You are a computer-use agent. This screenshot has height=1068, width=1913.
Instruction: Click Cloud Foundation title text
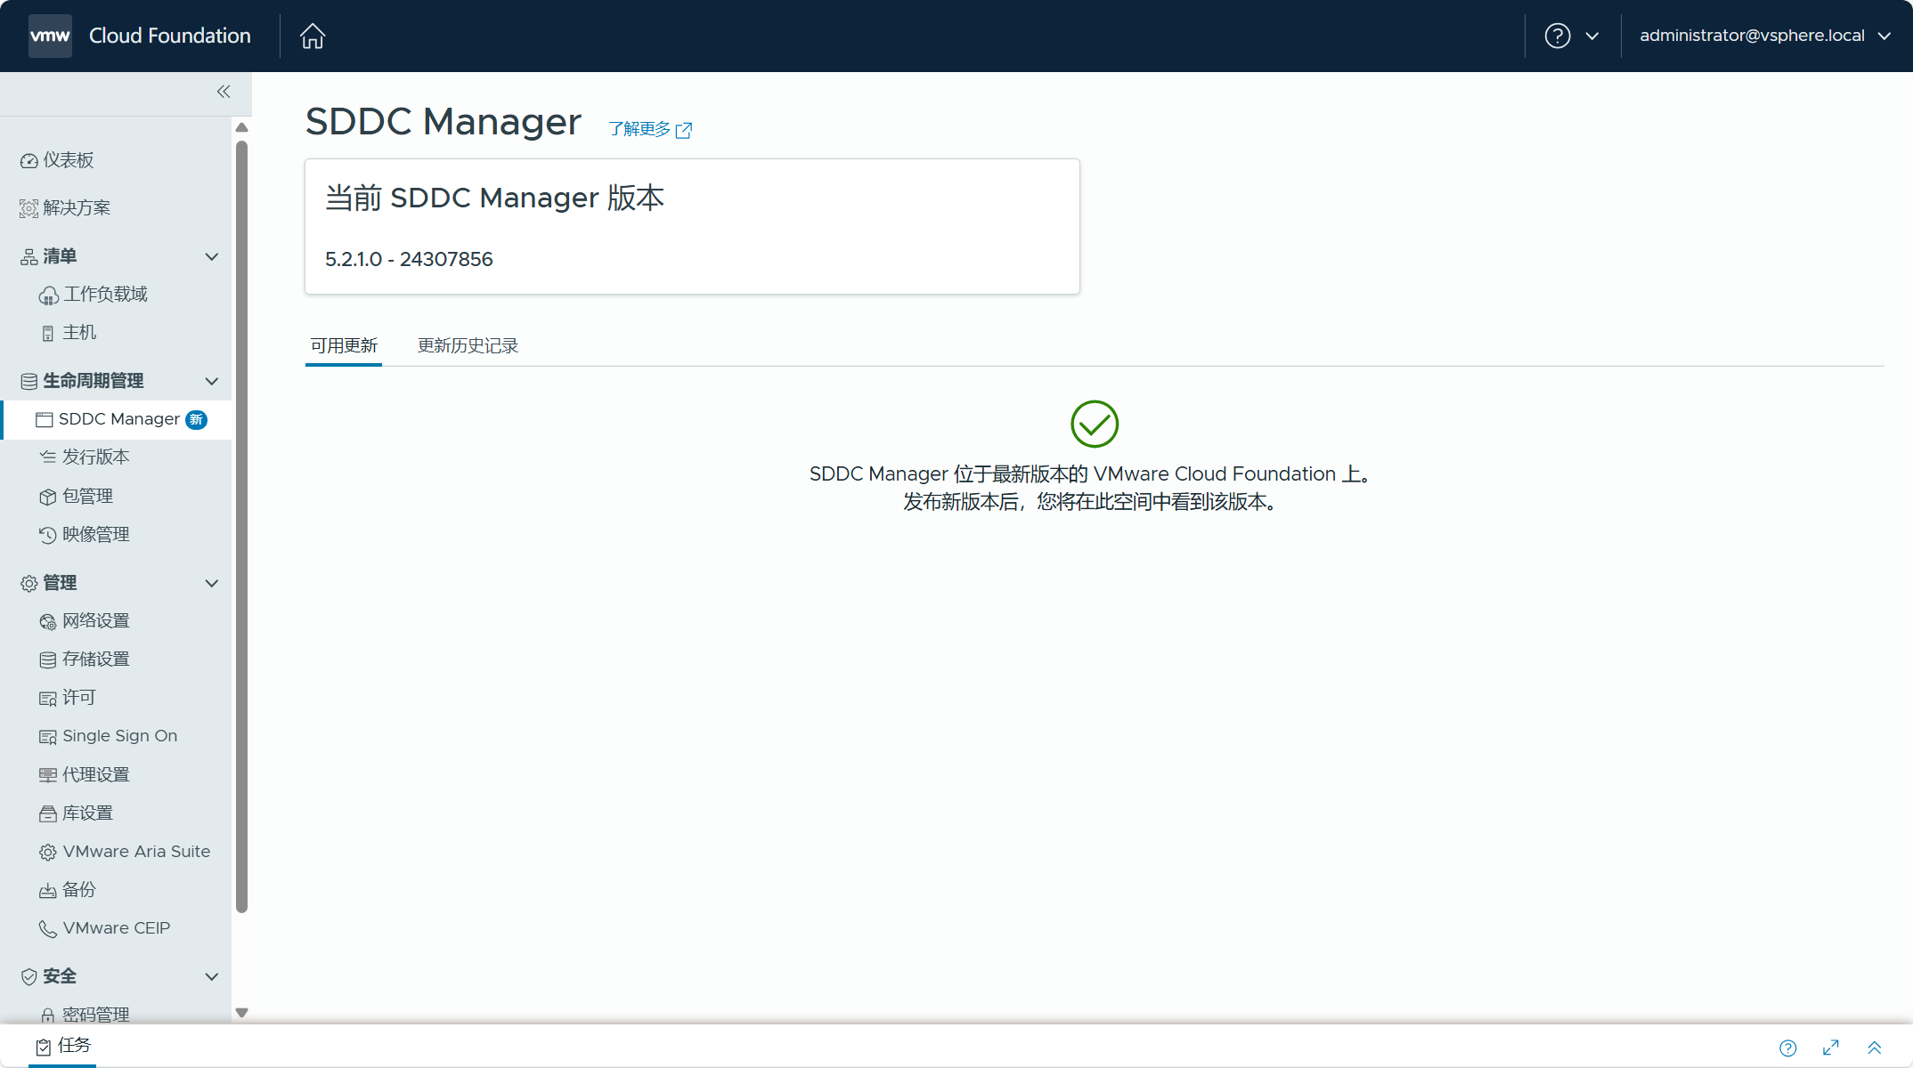point(170,36)
